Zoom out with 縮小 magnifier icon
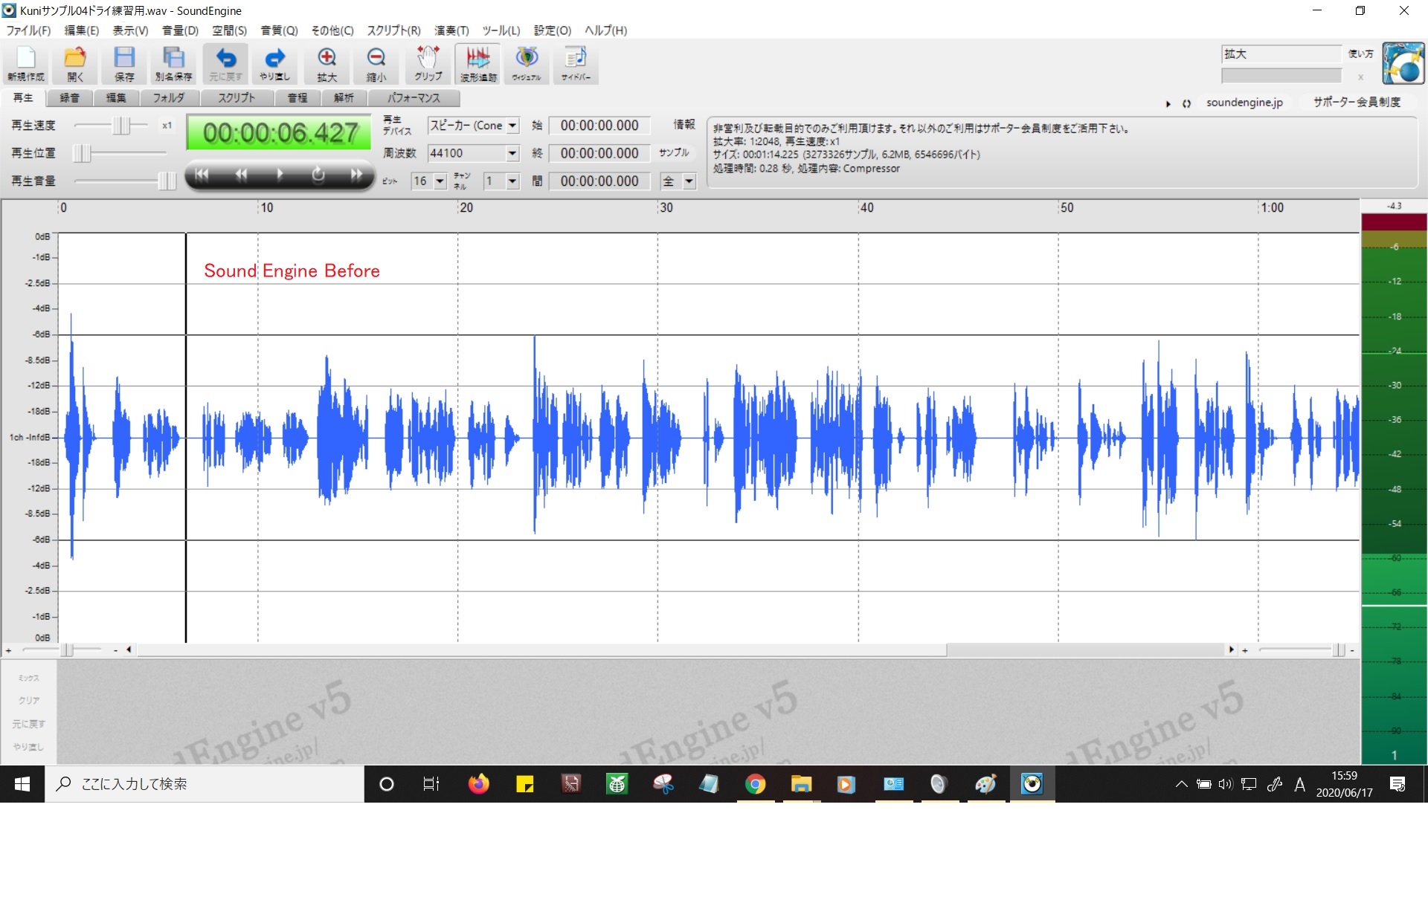 pyautogui.click(x=376, y=64)
